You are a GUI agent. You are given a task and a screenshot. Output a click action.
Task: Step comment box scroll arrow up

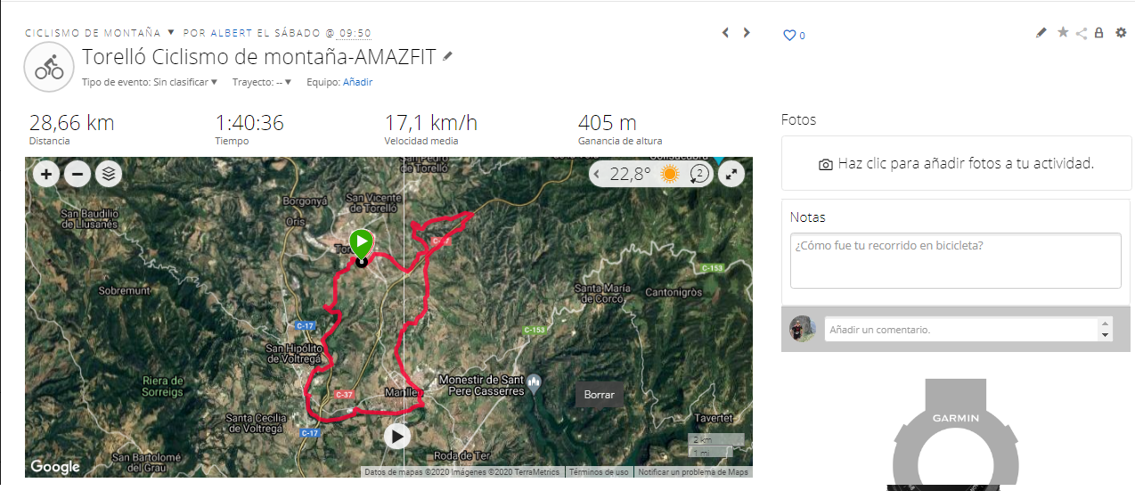(x=1106, y=324)
